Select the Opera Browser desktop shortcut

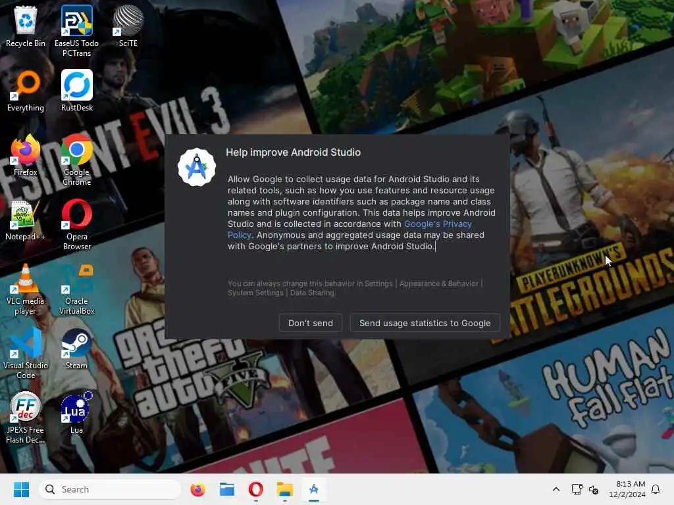click(76, 224)
